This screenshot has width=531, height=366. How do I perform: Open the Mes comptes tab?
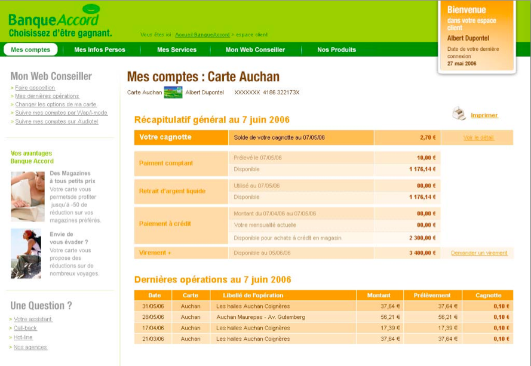(30, 50)
